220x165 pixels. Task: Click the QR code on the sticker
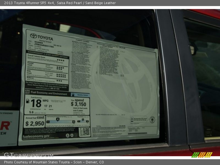point(85,132)
